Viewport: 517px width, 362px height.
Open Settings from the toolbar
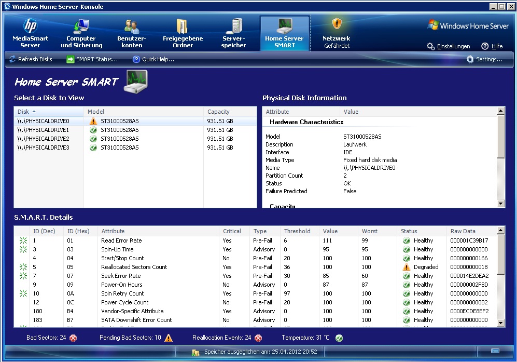coord(485,59)
